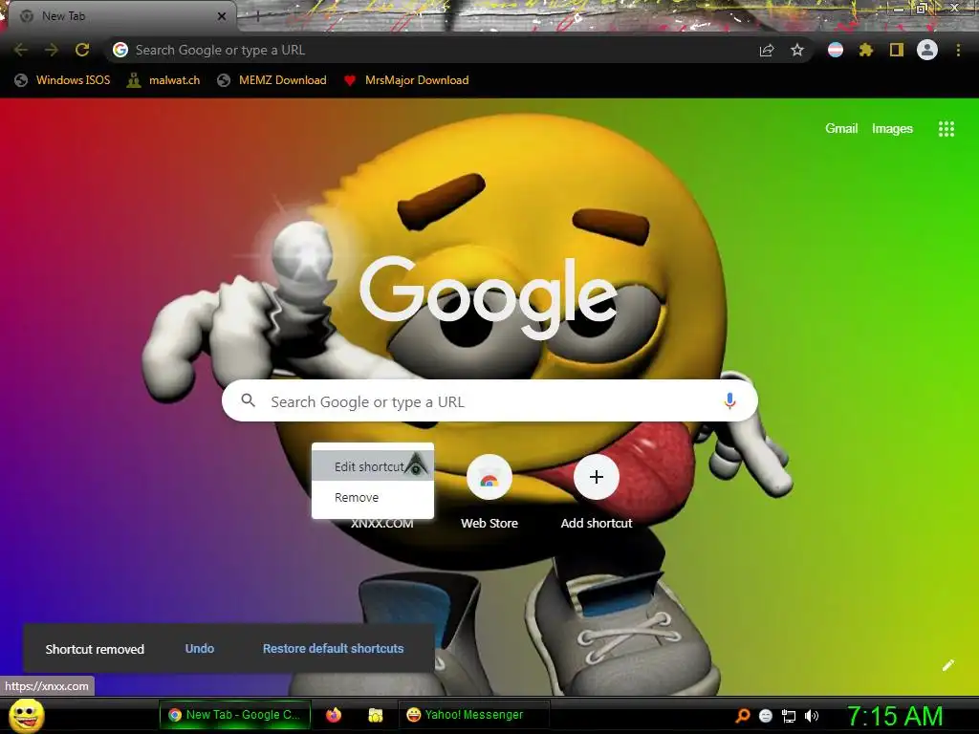The image size is (979, 734).
Task: Open the malwat.ch bookmark
Action: (x=163, y=80)
